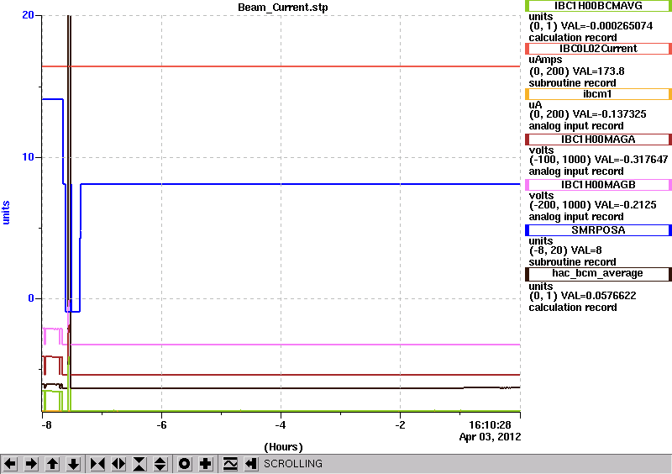The height and width of the screenshot is (474, 672).
Task: Click the 20 tick label on y-axis
Action: pos(28,15)
